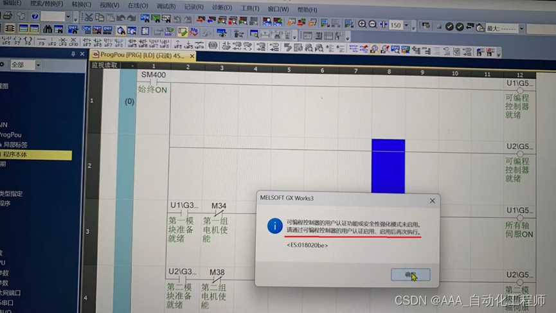Select 局部标签 in the navigation tree
The width and height of the screenshot is (556, 313).
[x=15, y=145]
